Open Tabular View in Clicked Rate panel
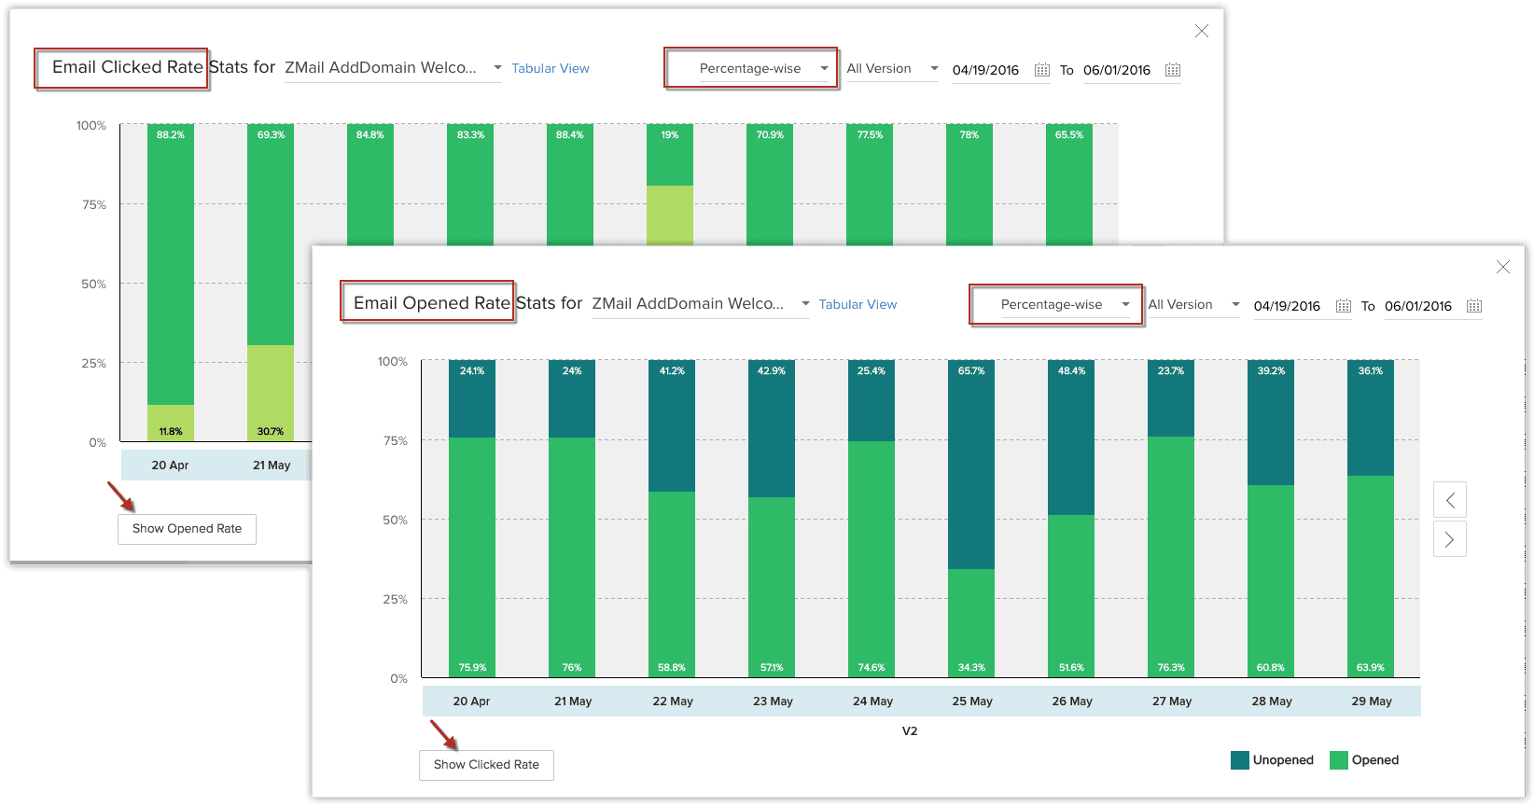Screen dimensions: 1534x806 [x=551, y=69]
